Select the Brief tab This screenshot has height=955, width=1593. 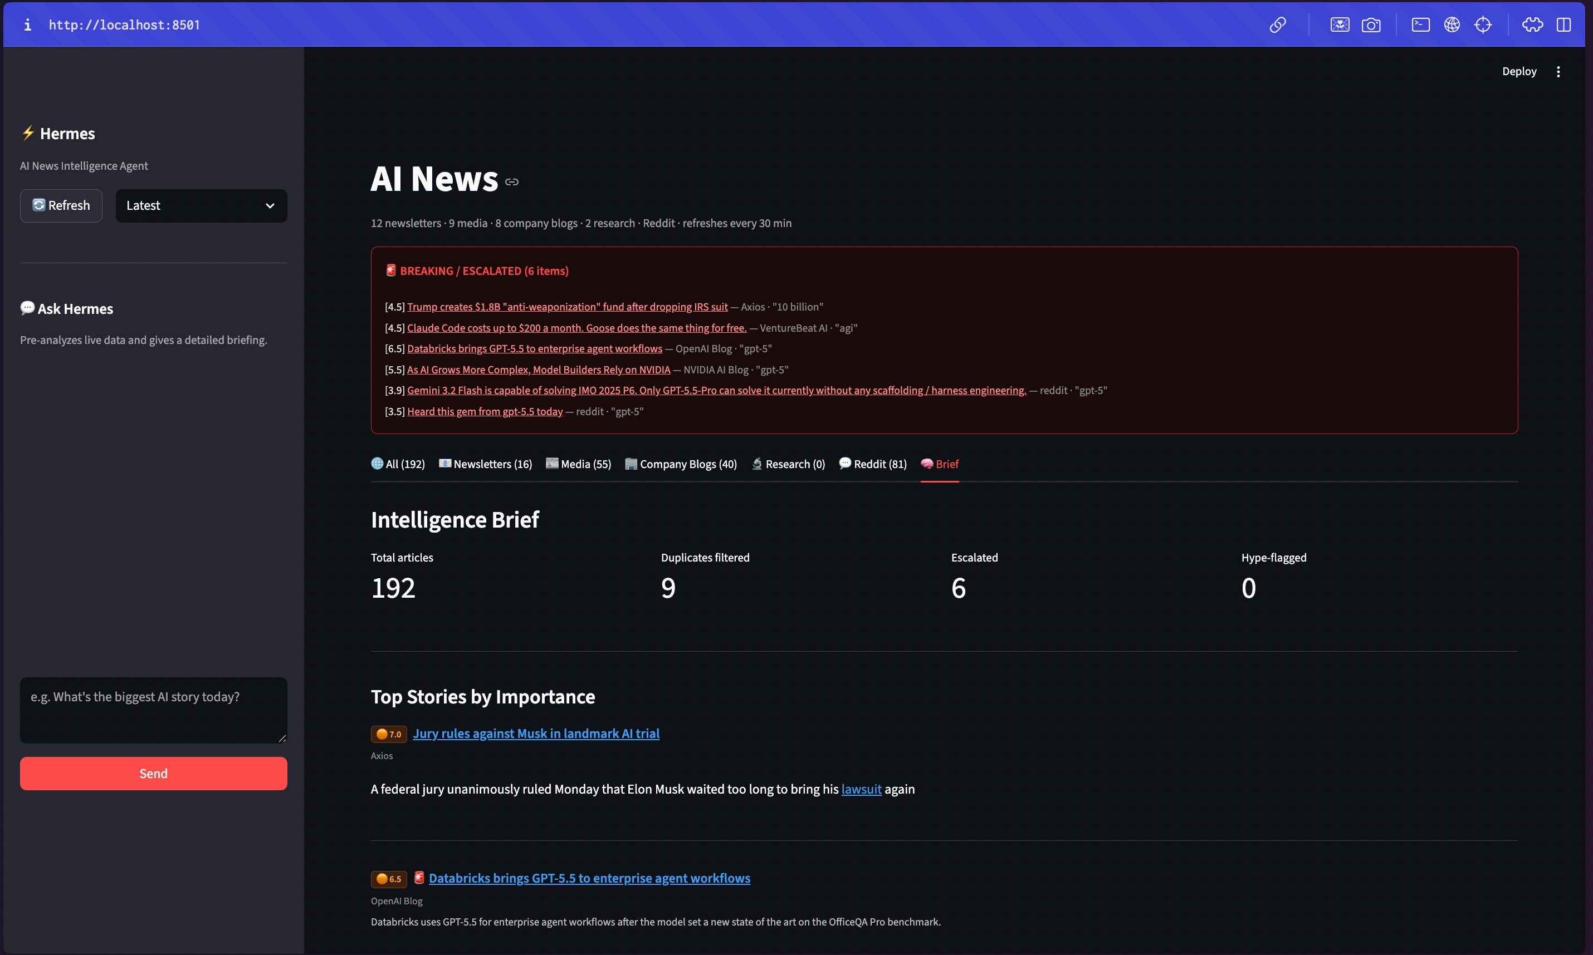(940, 464)
